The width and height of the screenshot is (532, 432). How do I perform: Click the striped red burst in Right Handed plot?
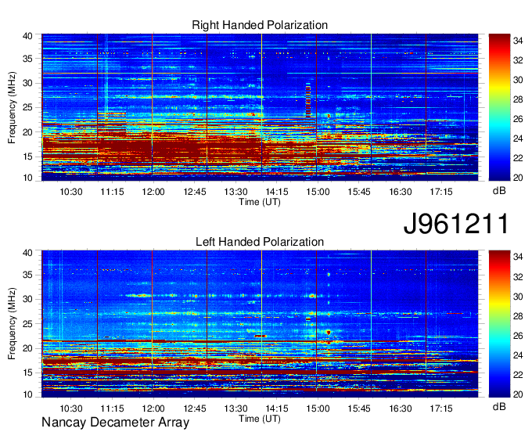coord(308,100)
